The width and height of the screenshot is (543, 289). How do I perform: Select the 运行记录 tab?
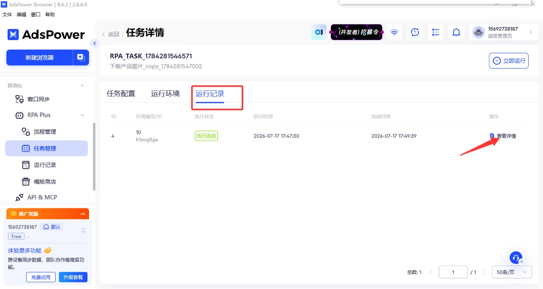click(210, 94)
